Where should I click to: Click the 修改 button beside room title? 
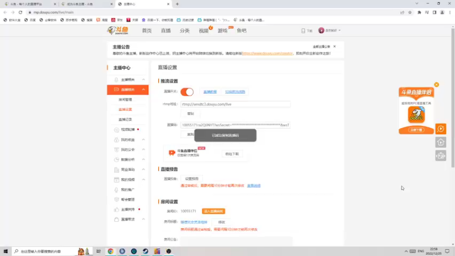pyautogui.click(x=221, y=222)
